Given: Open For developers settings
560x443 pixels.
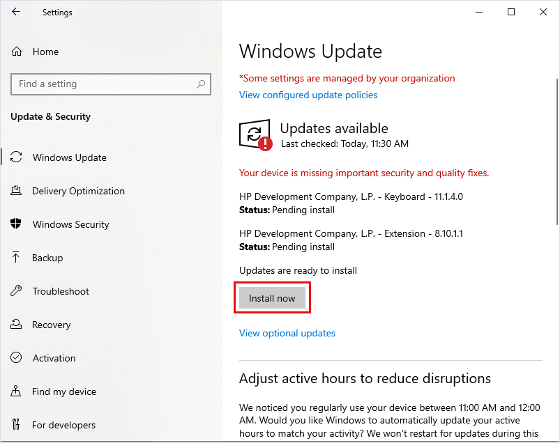Looking at the screenshot, I should [63, 425].
